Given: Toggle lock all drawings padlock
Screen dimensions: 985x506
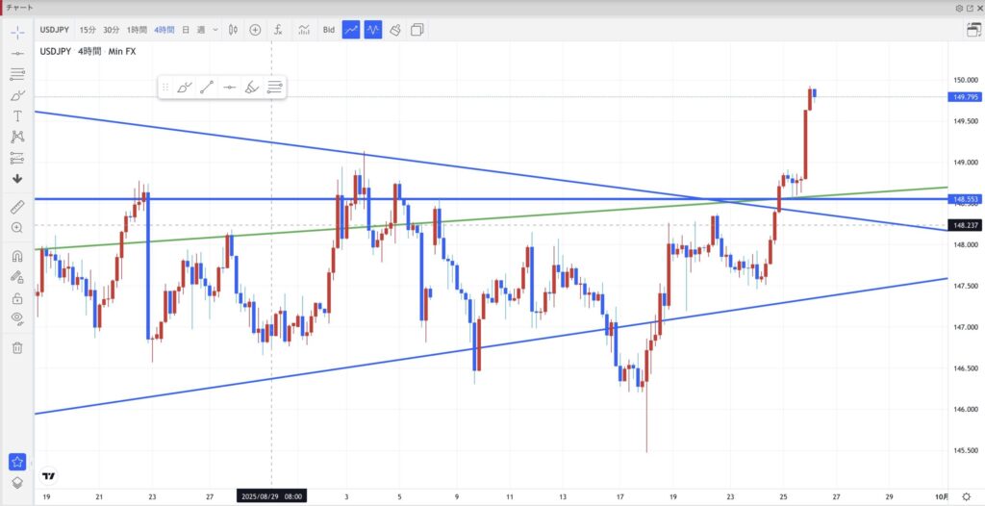Looking at the screenshot, I should [x=17, y=298].
